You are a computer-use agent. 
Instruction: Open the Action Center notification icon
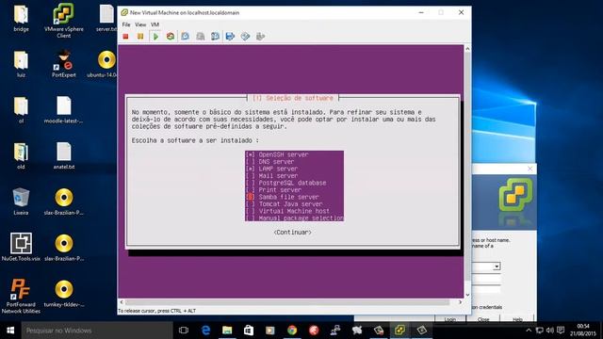(x=561, y=331)
